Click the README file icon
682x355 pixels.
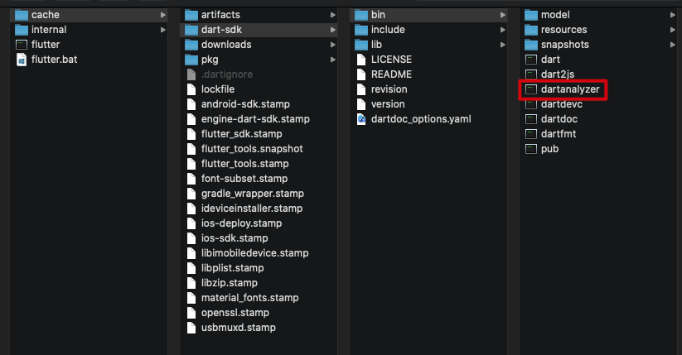click(x=361, y=74)
